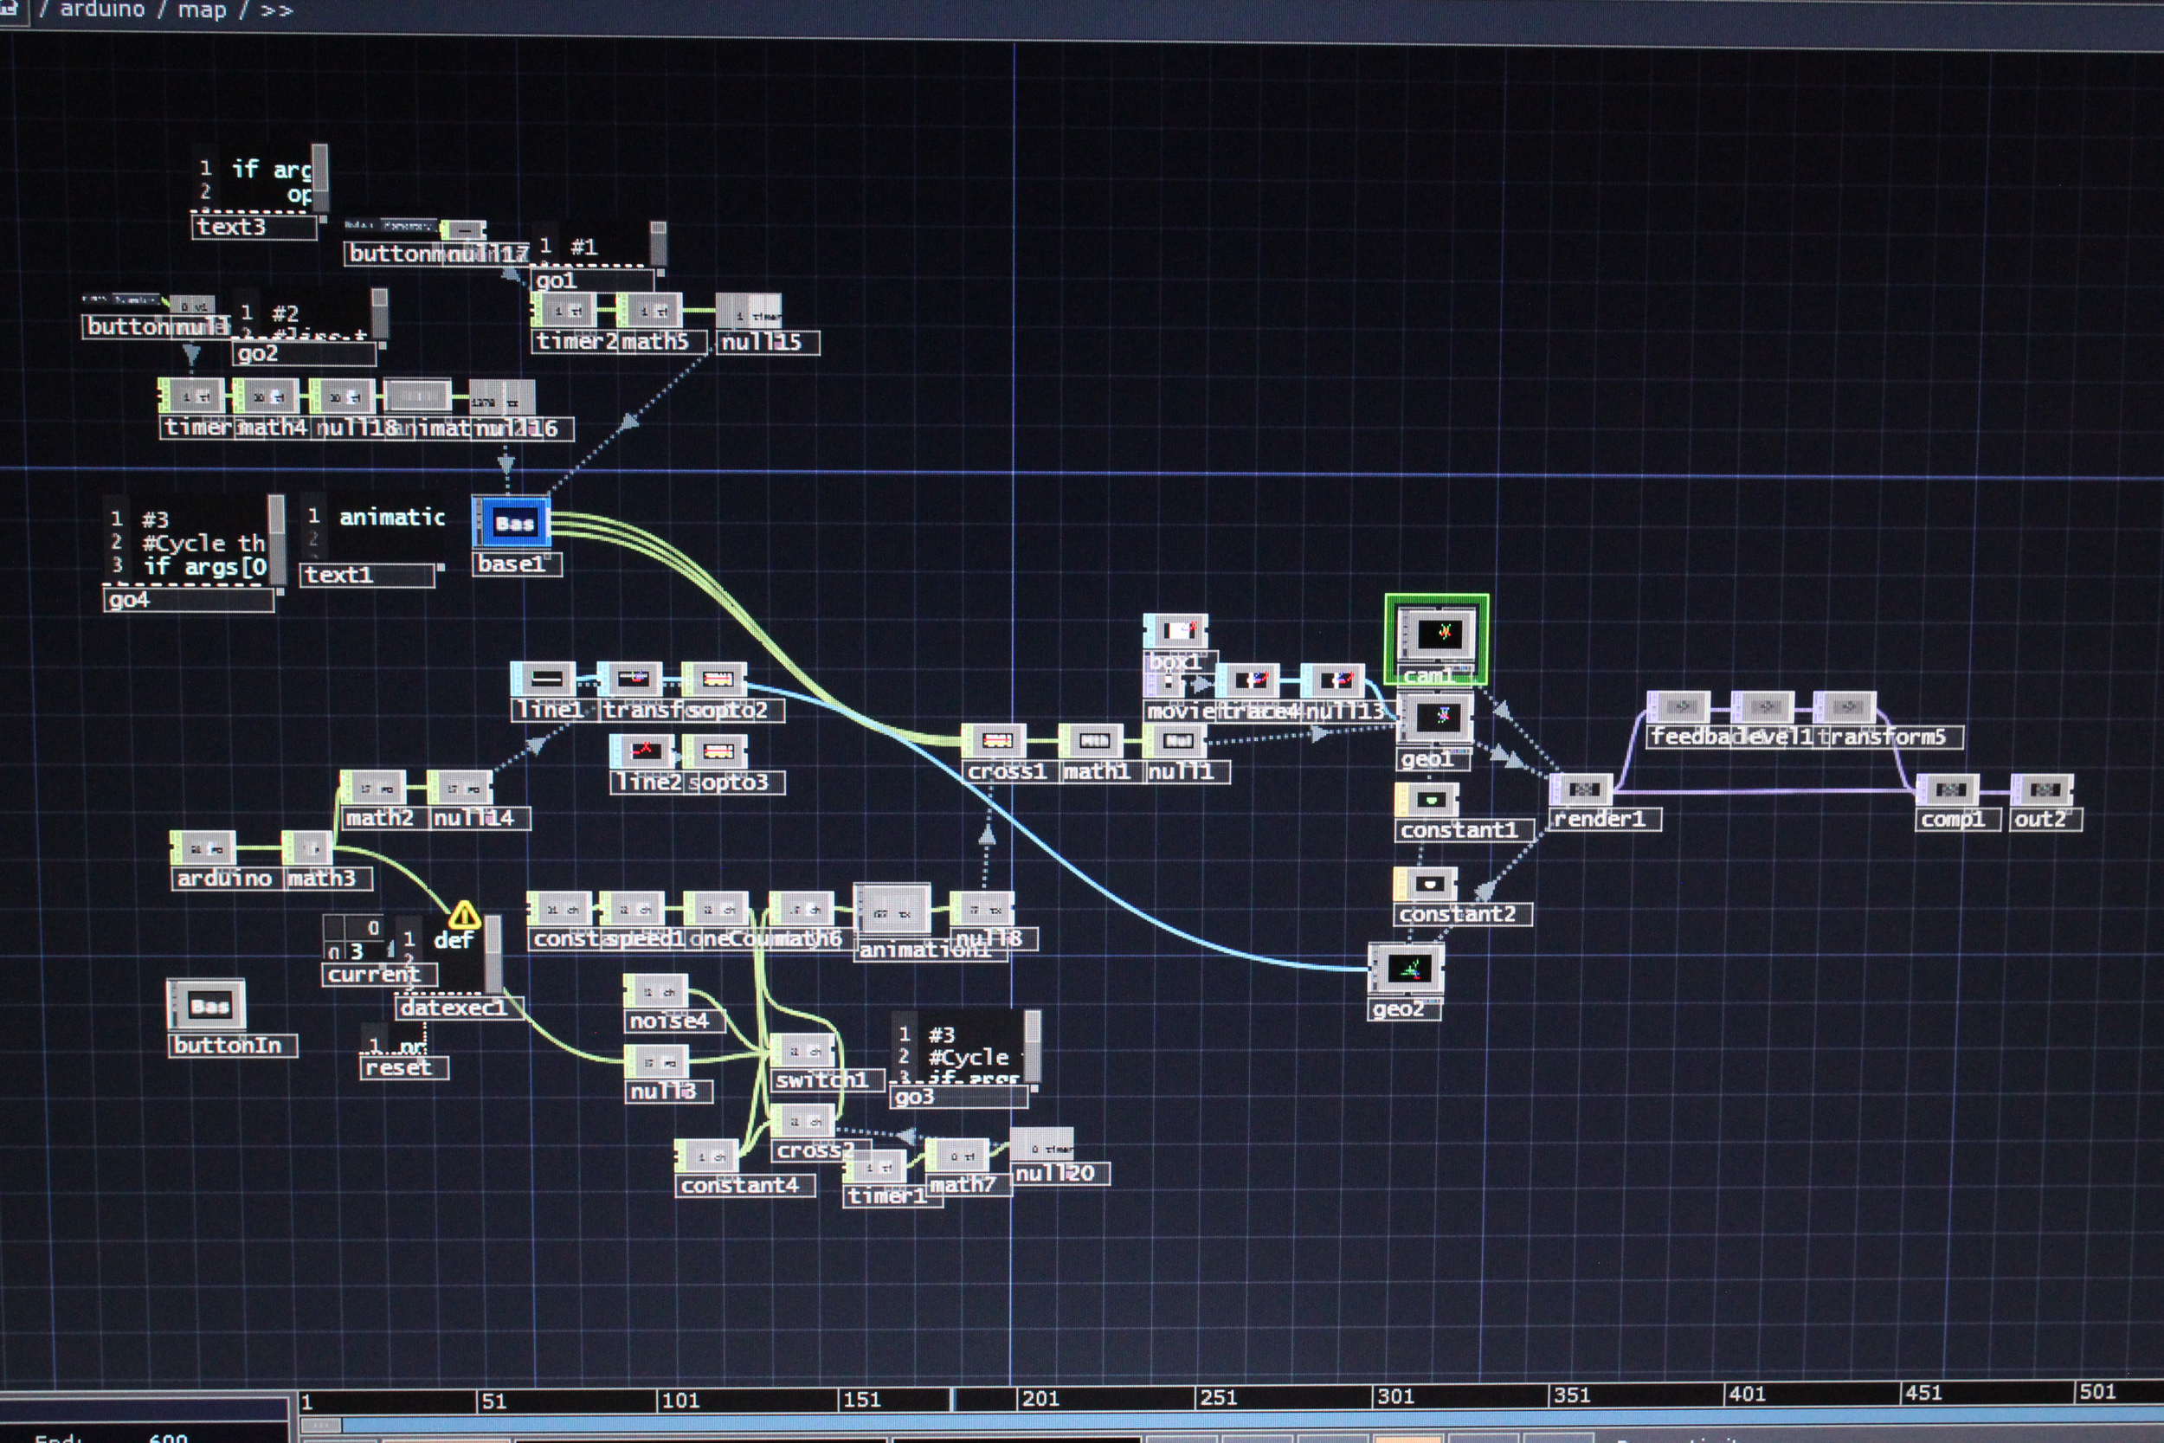Select the timer2 node
The height and width of the screenshot is (1443, 2164).
[564, 311]
